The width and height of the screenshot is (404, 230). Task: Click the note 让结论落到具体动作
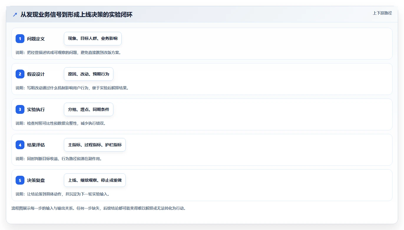[x=44, y=194]
